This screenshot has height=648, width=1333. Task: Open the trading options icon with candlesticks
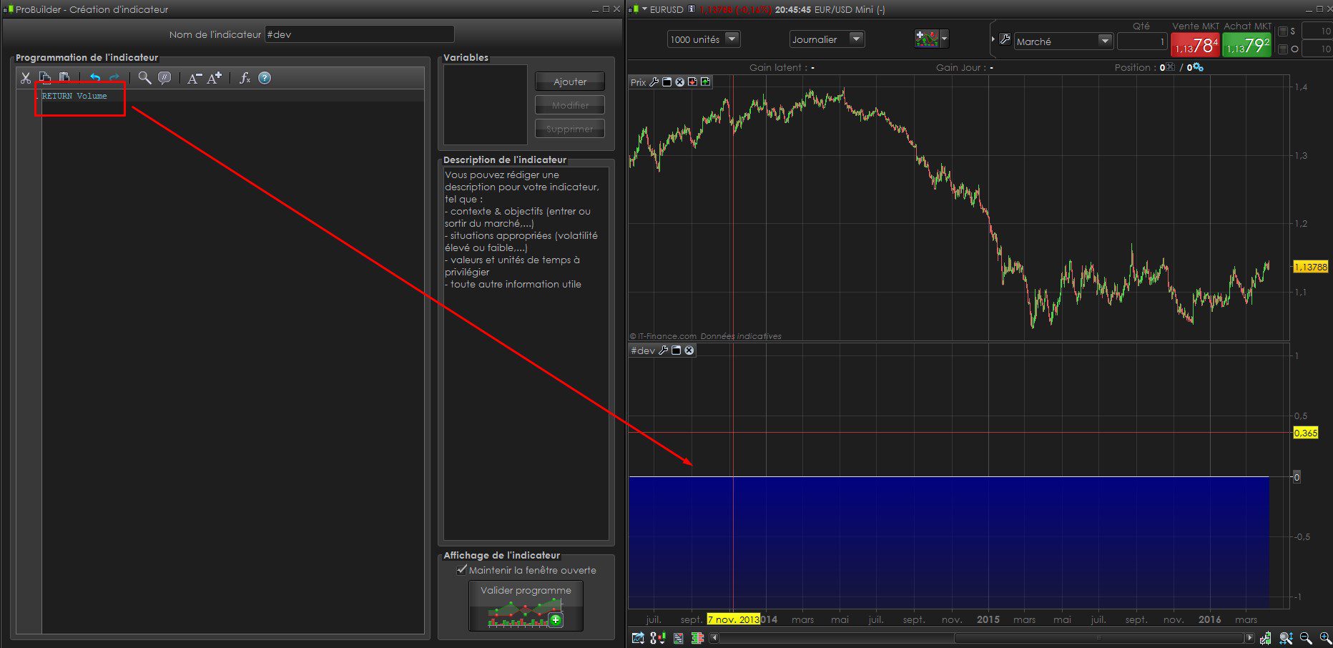pyautogui.click(x=658, y=638)
